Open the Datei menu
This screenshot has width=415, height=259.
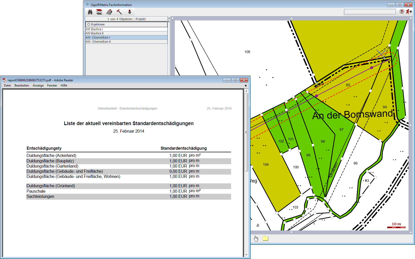tap(7, 85)
